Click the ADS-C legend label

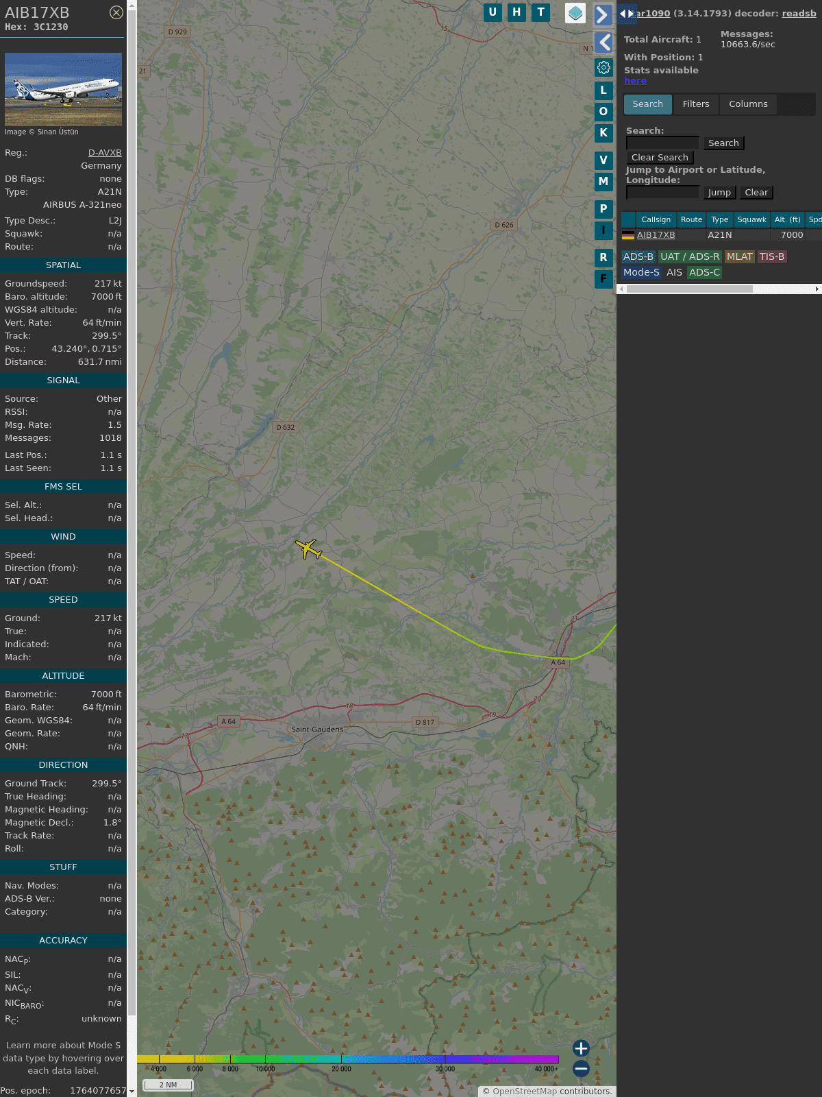click(704, 272)
